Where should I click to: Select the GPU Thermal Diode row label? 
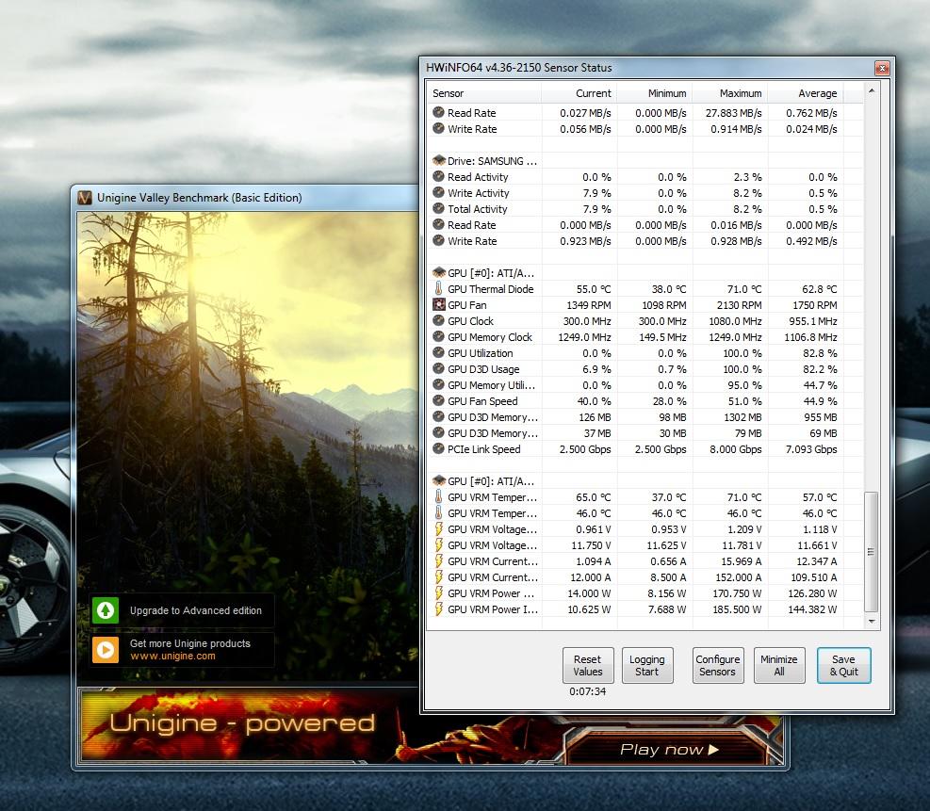pos(491,289)
